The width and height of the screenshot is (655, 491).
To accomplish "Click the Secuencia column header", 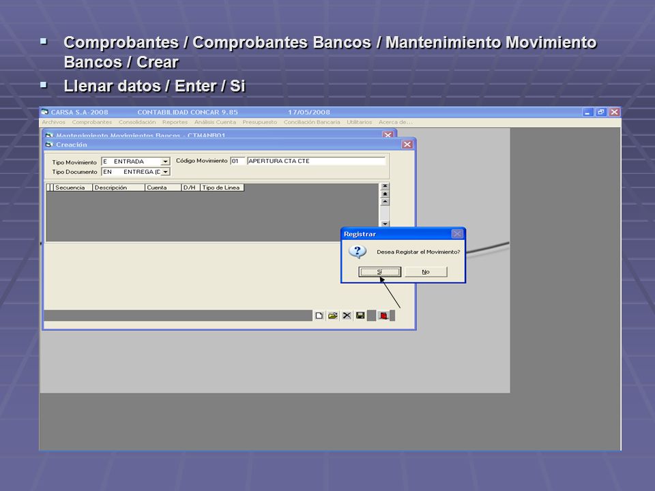I will click(x=73, y=188).
